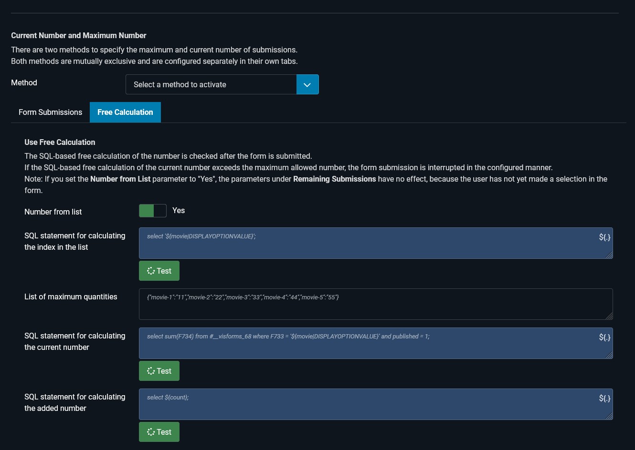Disable the Number from list toggle
The height and width of the screenshot is (450, 635).
[x=153, y=210]
